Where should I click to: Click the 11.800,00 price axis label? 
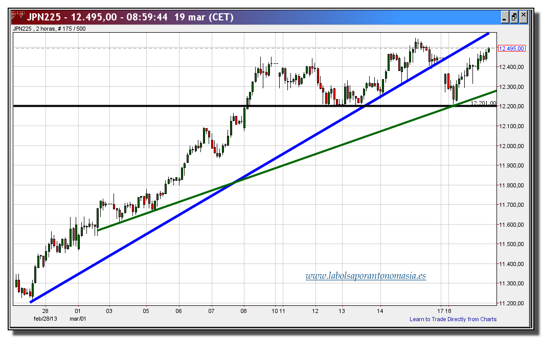pos(511,185)
